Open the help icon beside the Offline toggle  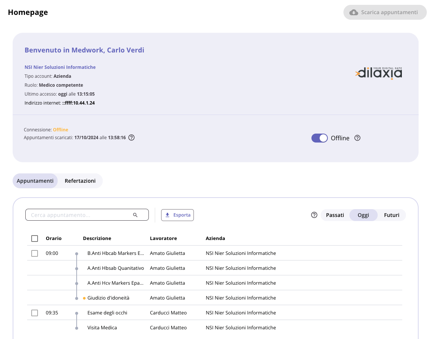coord(357,138)
